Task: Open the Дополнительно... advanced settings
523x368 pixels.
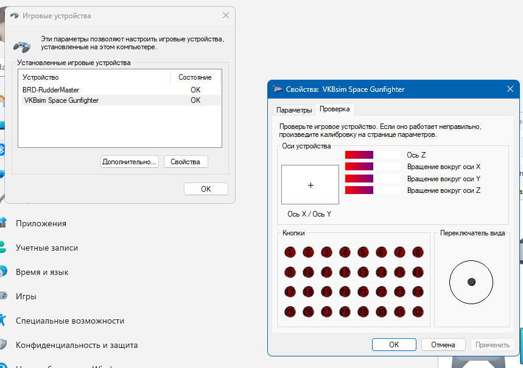Action: tap(130, 162)
